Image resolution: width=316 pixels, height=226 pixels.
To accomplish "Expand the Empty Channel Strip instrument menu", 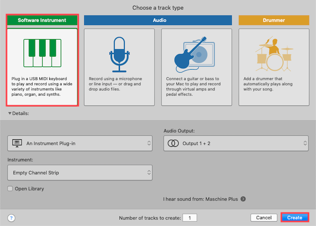I will pyautogui.click(x=80, y=173).
